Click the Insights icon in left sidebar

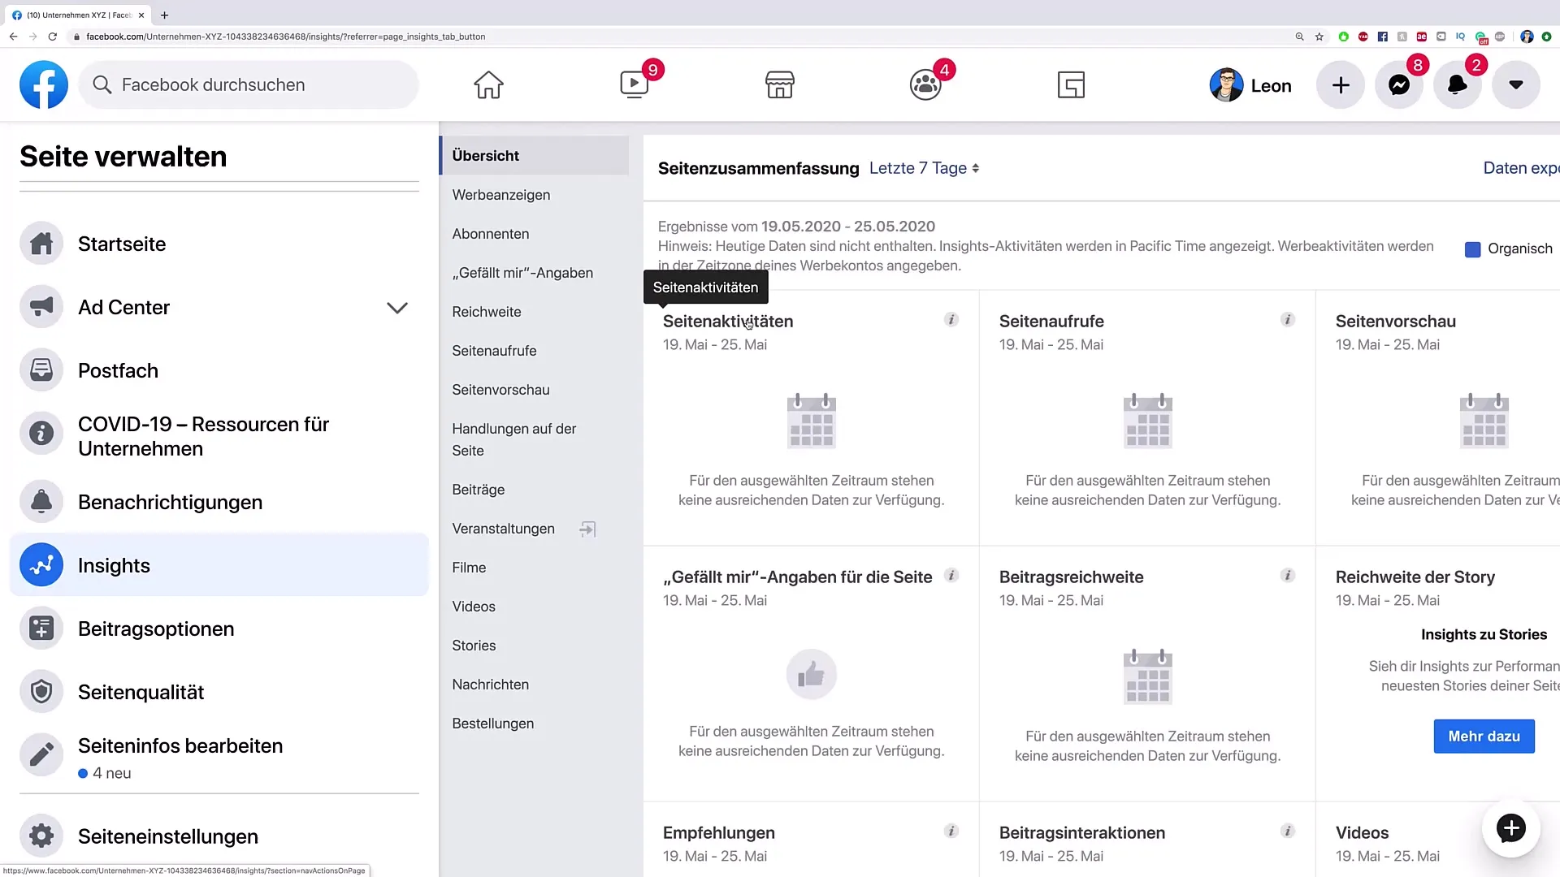click(41, 564)
